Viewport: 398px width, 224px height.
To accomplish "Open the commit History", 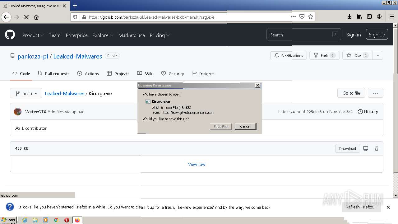I will pyautogui.click(x=368, y=111).
